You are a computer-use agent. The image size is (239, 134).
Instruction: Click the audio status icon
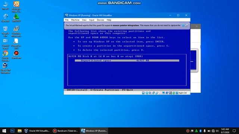pos(150,93)
